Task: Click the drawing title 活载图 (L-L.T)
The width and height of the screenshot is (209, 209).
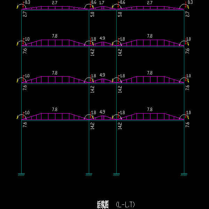Action: coord(115,204)
